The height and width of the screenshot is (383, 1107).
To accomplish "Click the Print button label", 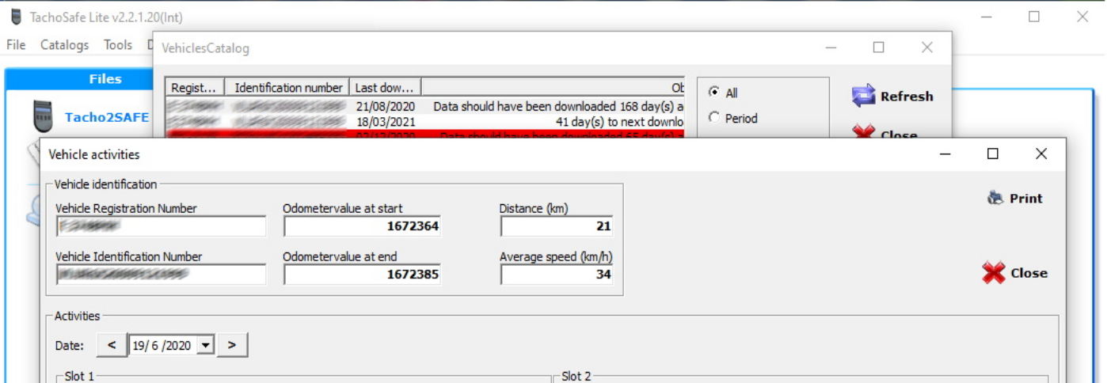I will click(x=1026, y=199).
